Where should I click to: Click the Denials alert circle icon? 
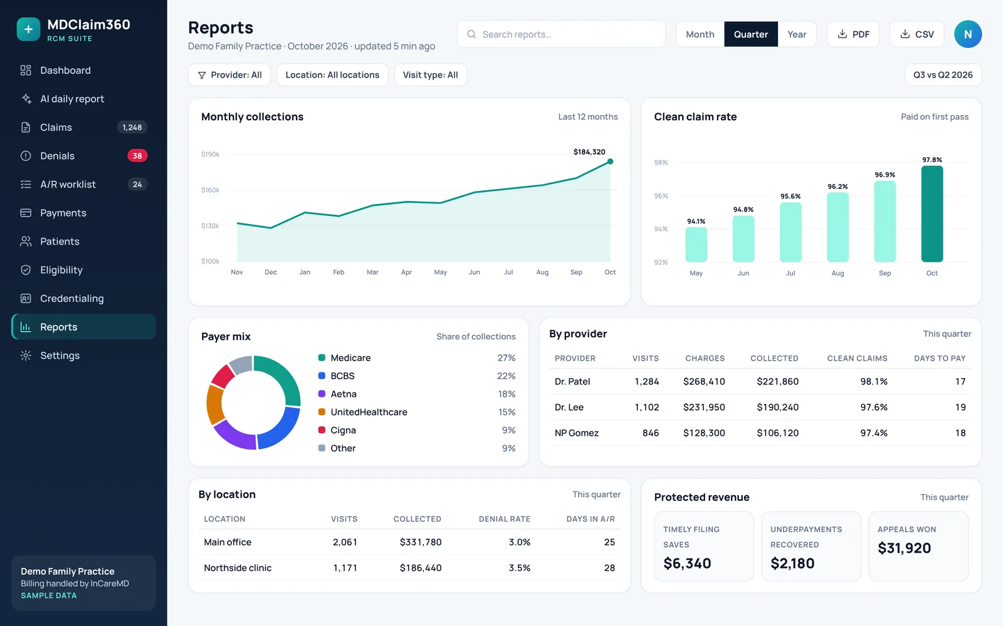[x=26, y=156]
